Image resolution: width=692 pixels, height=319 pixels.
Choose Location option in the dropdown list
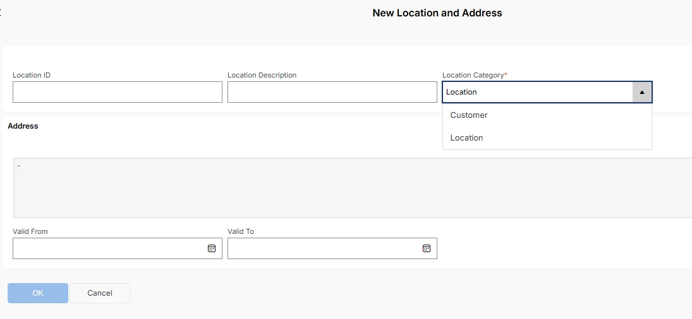pyautogui.click(x=467, y=138)
